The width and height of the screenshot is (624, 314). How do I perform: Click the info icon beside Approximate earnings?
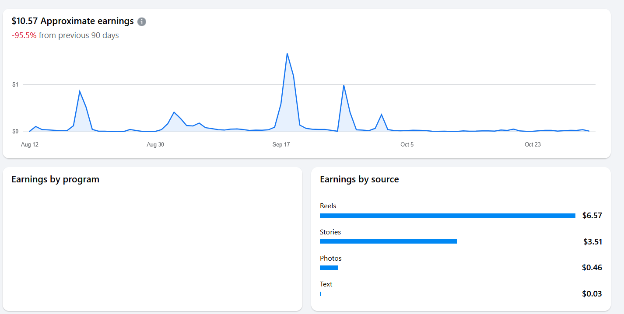142,21
